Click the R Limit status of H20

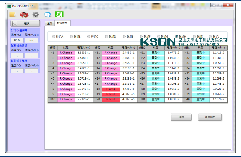pyautogui.click(x=111, y=100)
